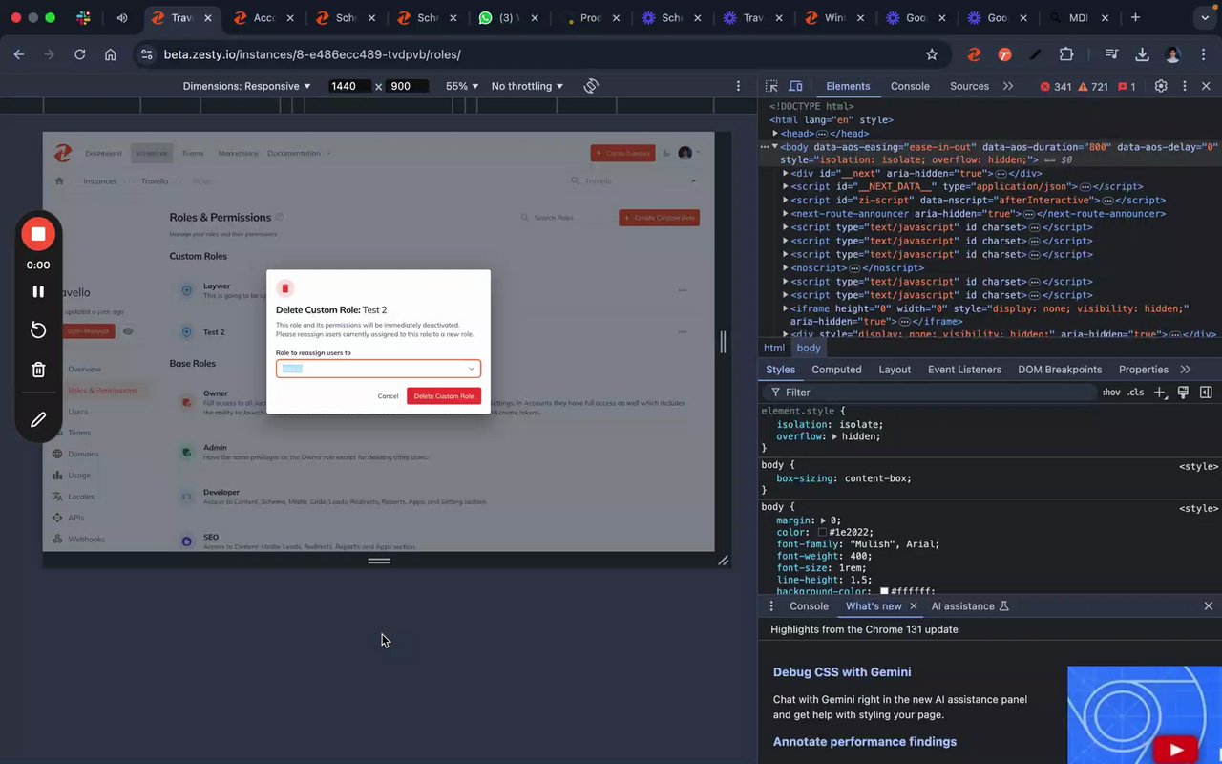Pause the recording in the recorder widget
The height and width of the screenshot is (764, 1222).
38,292
